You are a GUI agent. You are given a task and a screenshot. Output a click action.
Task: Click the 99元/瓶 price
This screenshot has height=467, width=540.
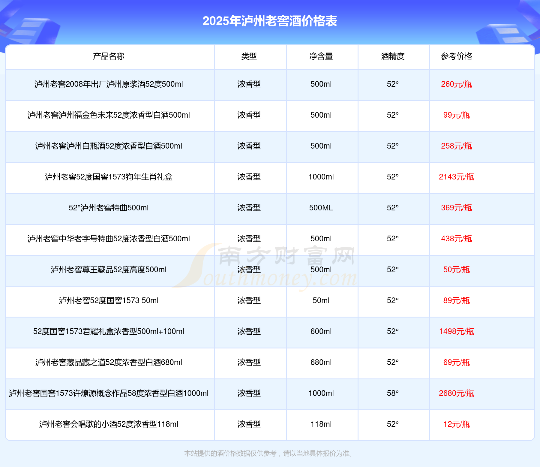coord(457,115)
